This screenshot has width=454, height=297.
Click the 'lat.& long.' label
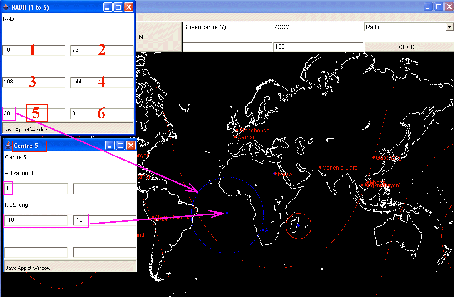[x=17, y=205]
